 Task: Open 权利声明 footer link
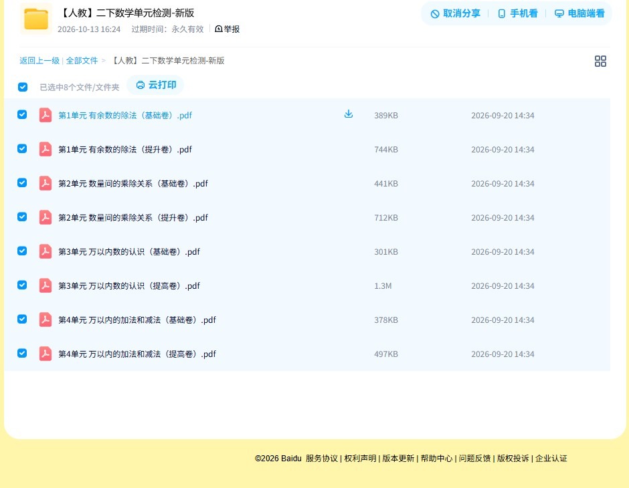360,459
